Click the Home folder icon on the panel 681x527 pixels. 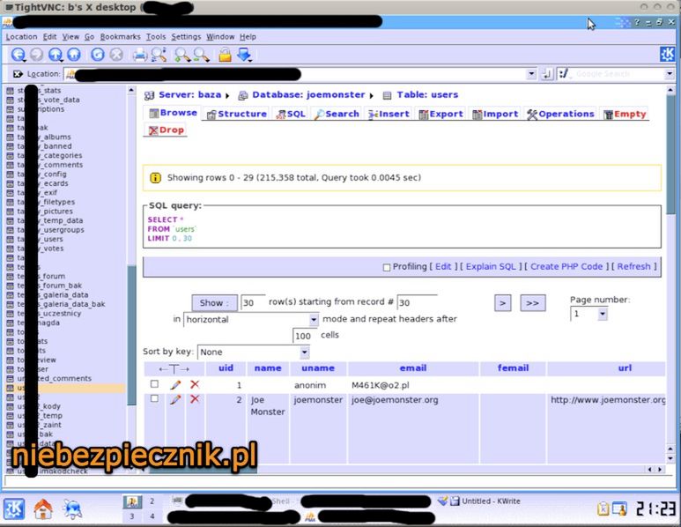43,508
